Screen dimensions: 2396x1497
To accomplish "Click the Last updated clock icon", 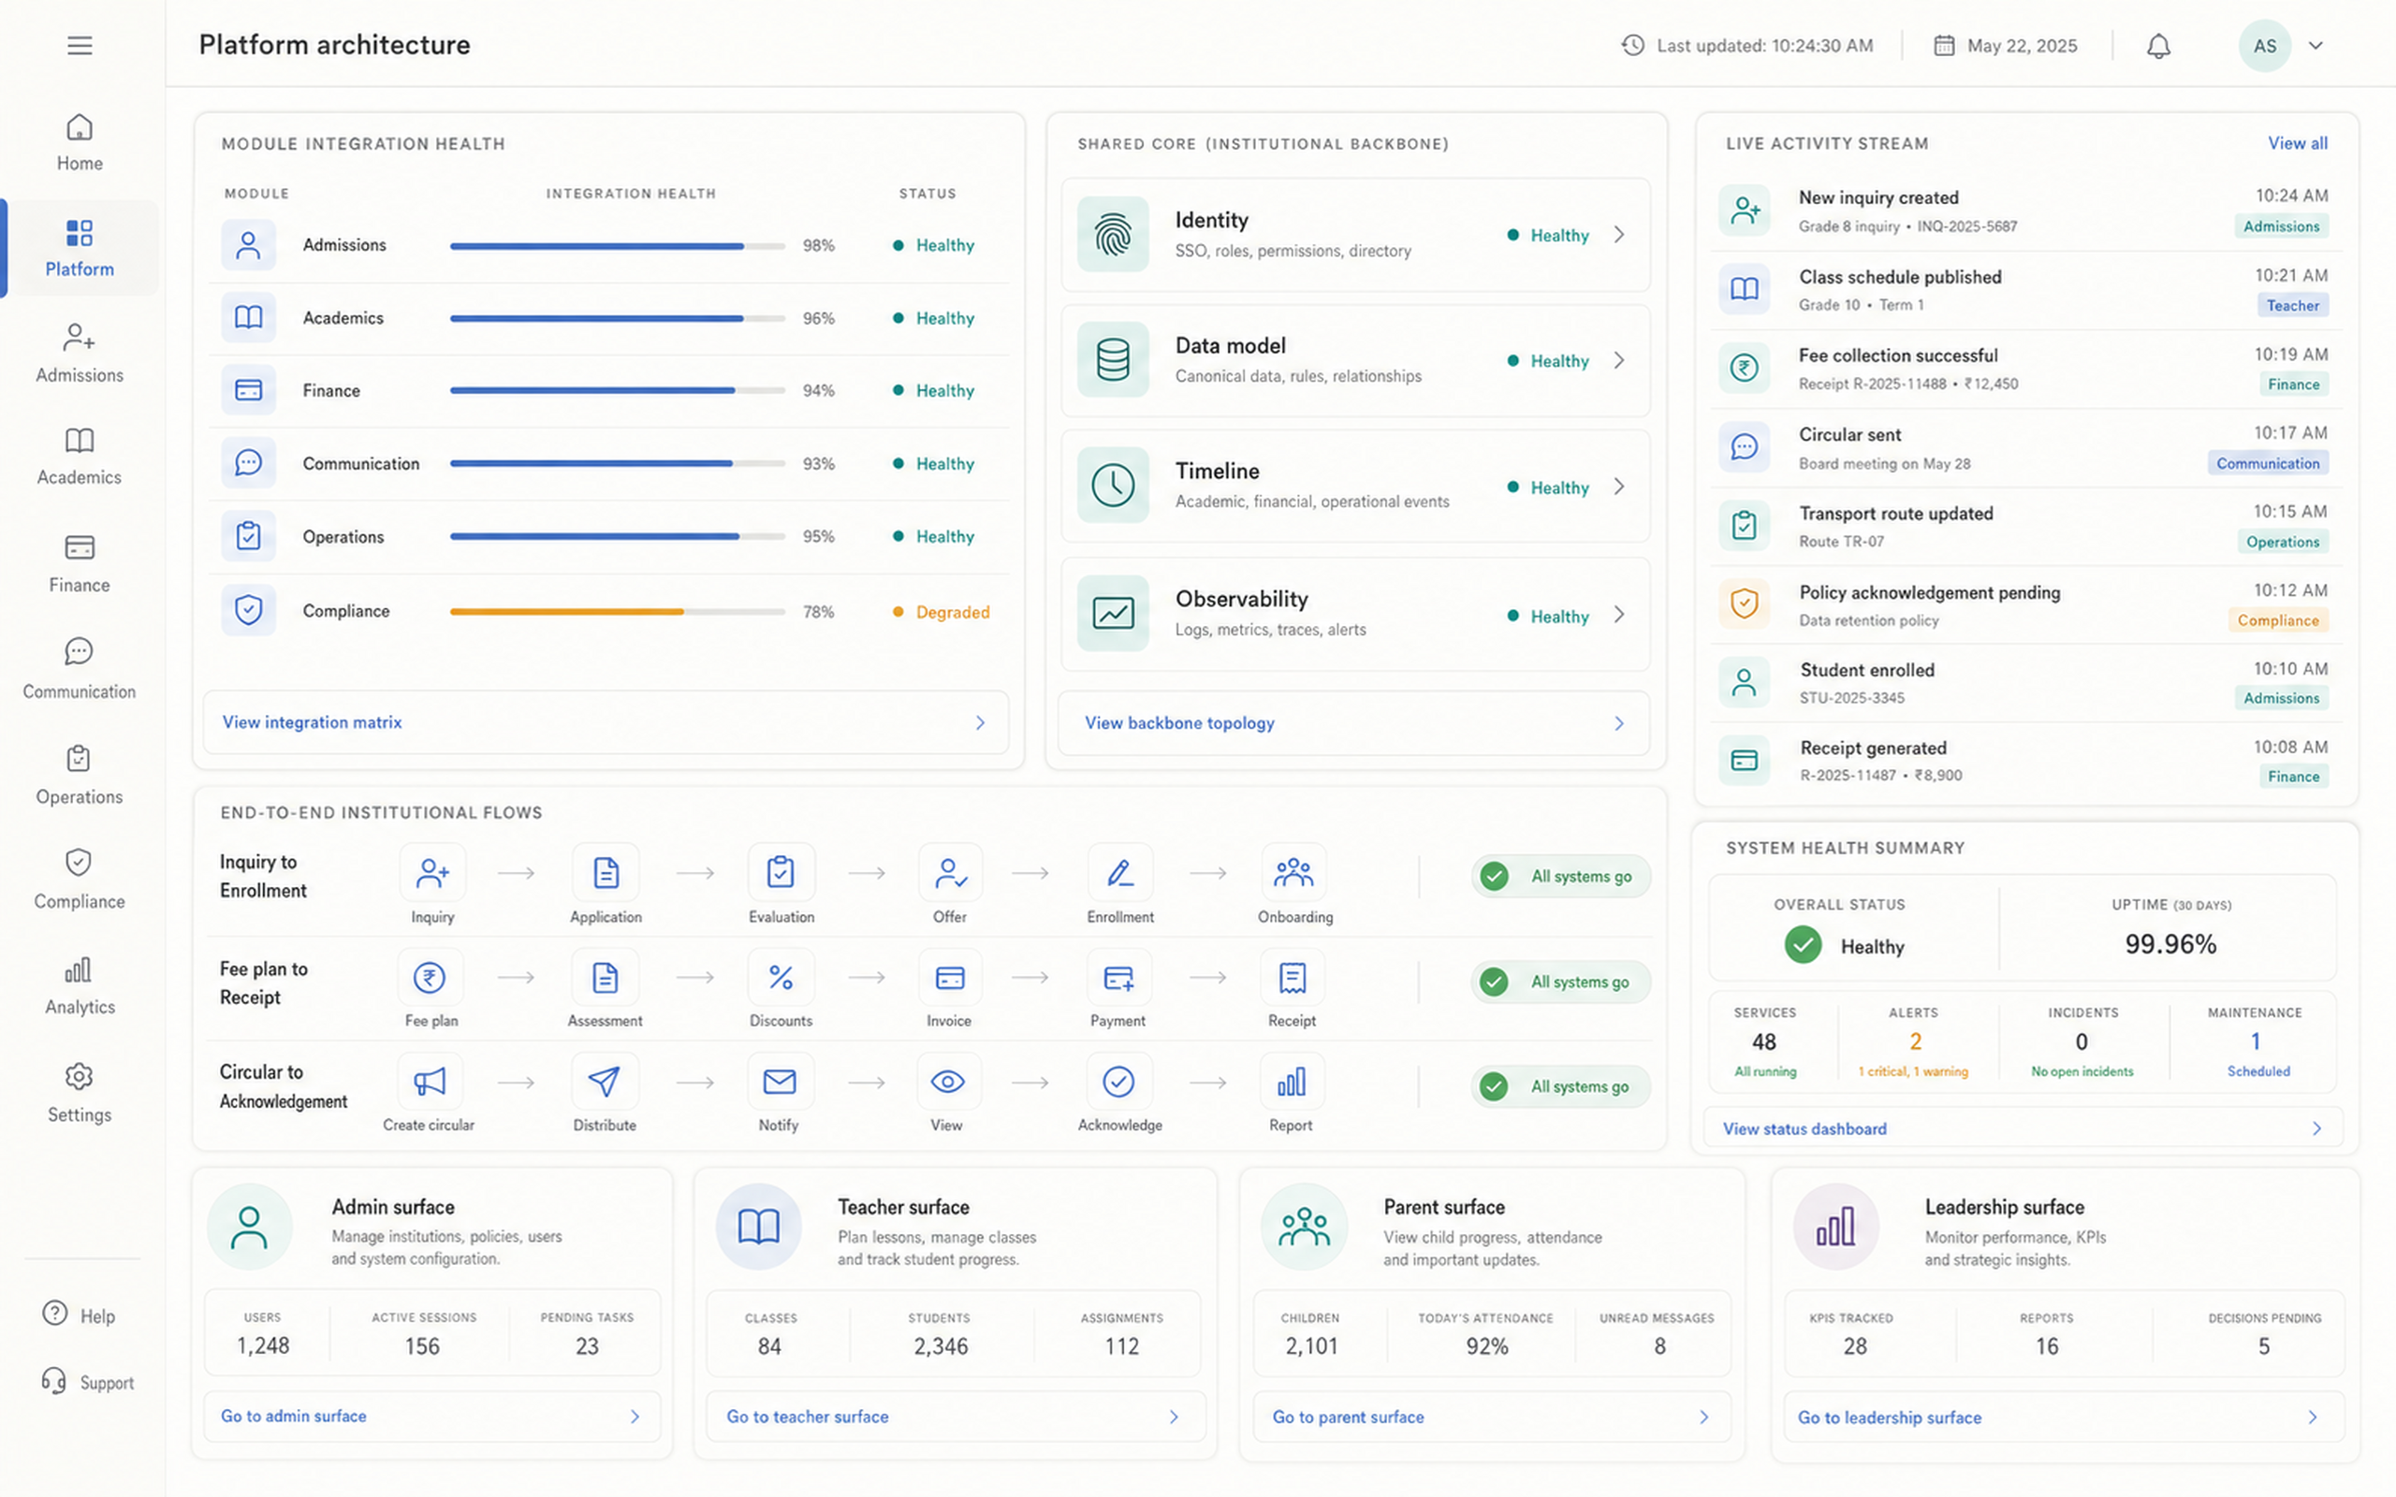I will tap(1632, 46).
